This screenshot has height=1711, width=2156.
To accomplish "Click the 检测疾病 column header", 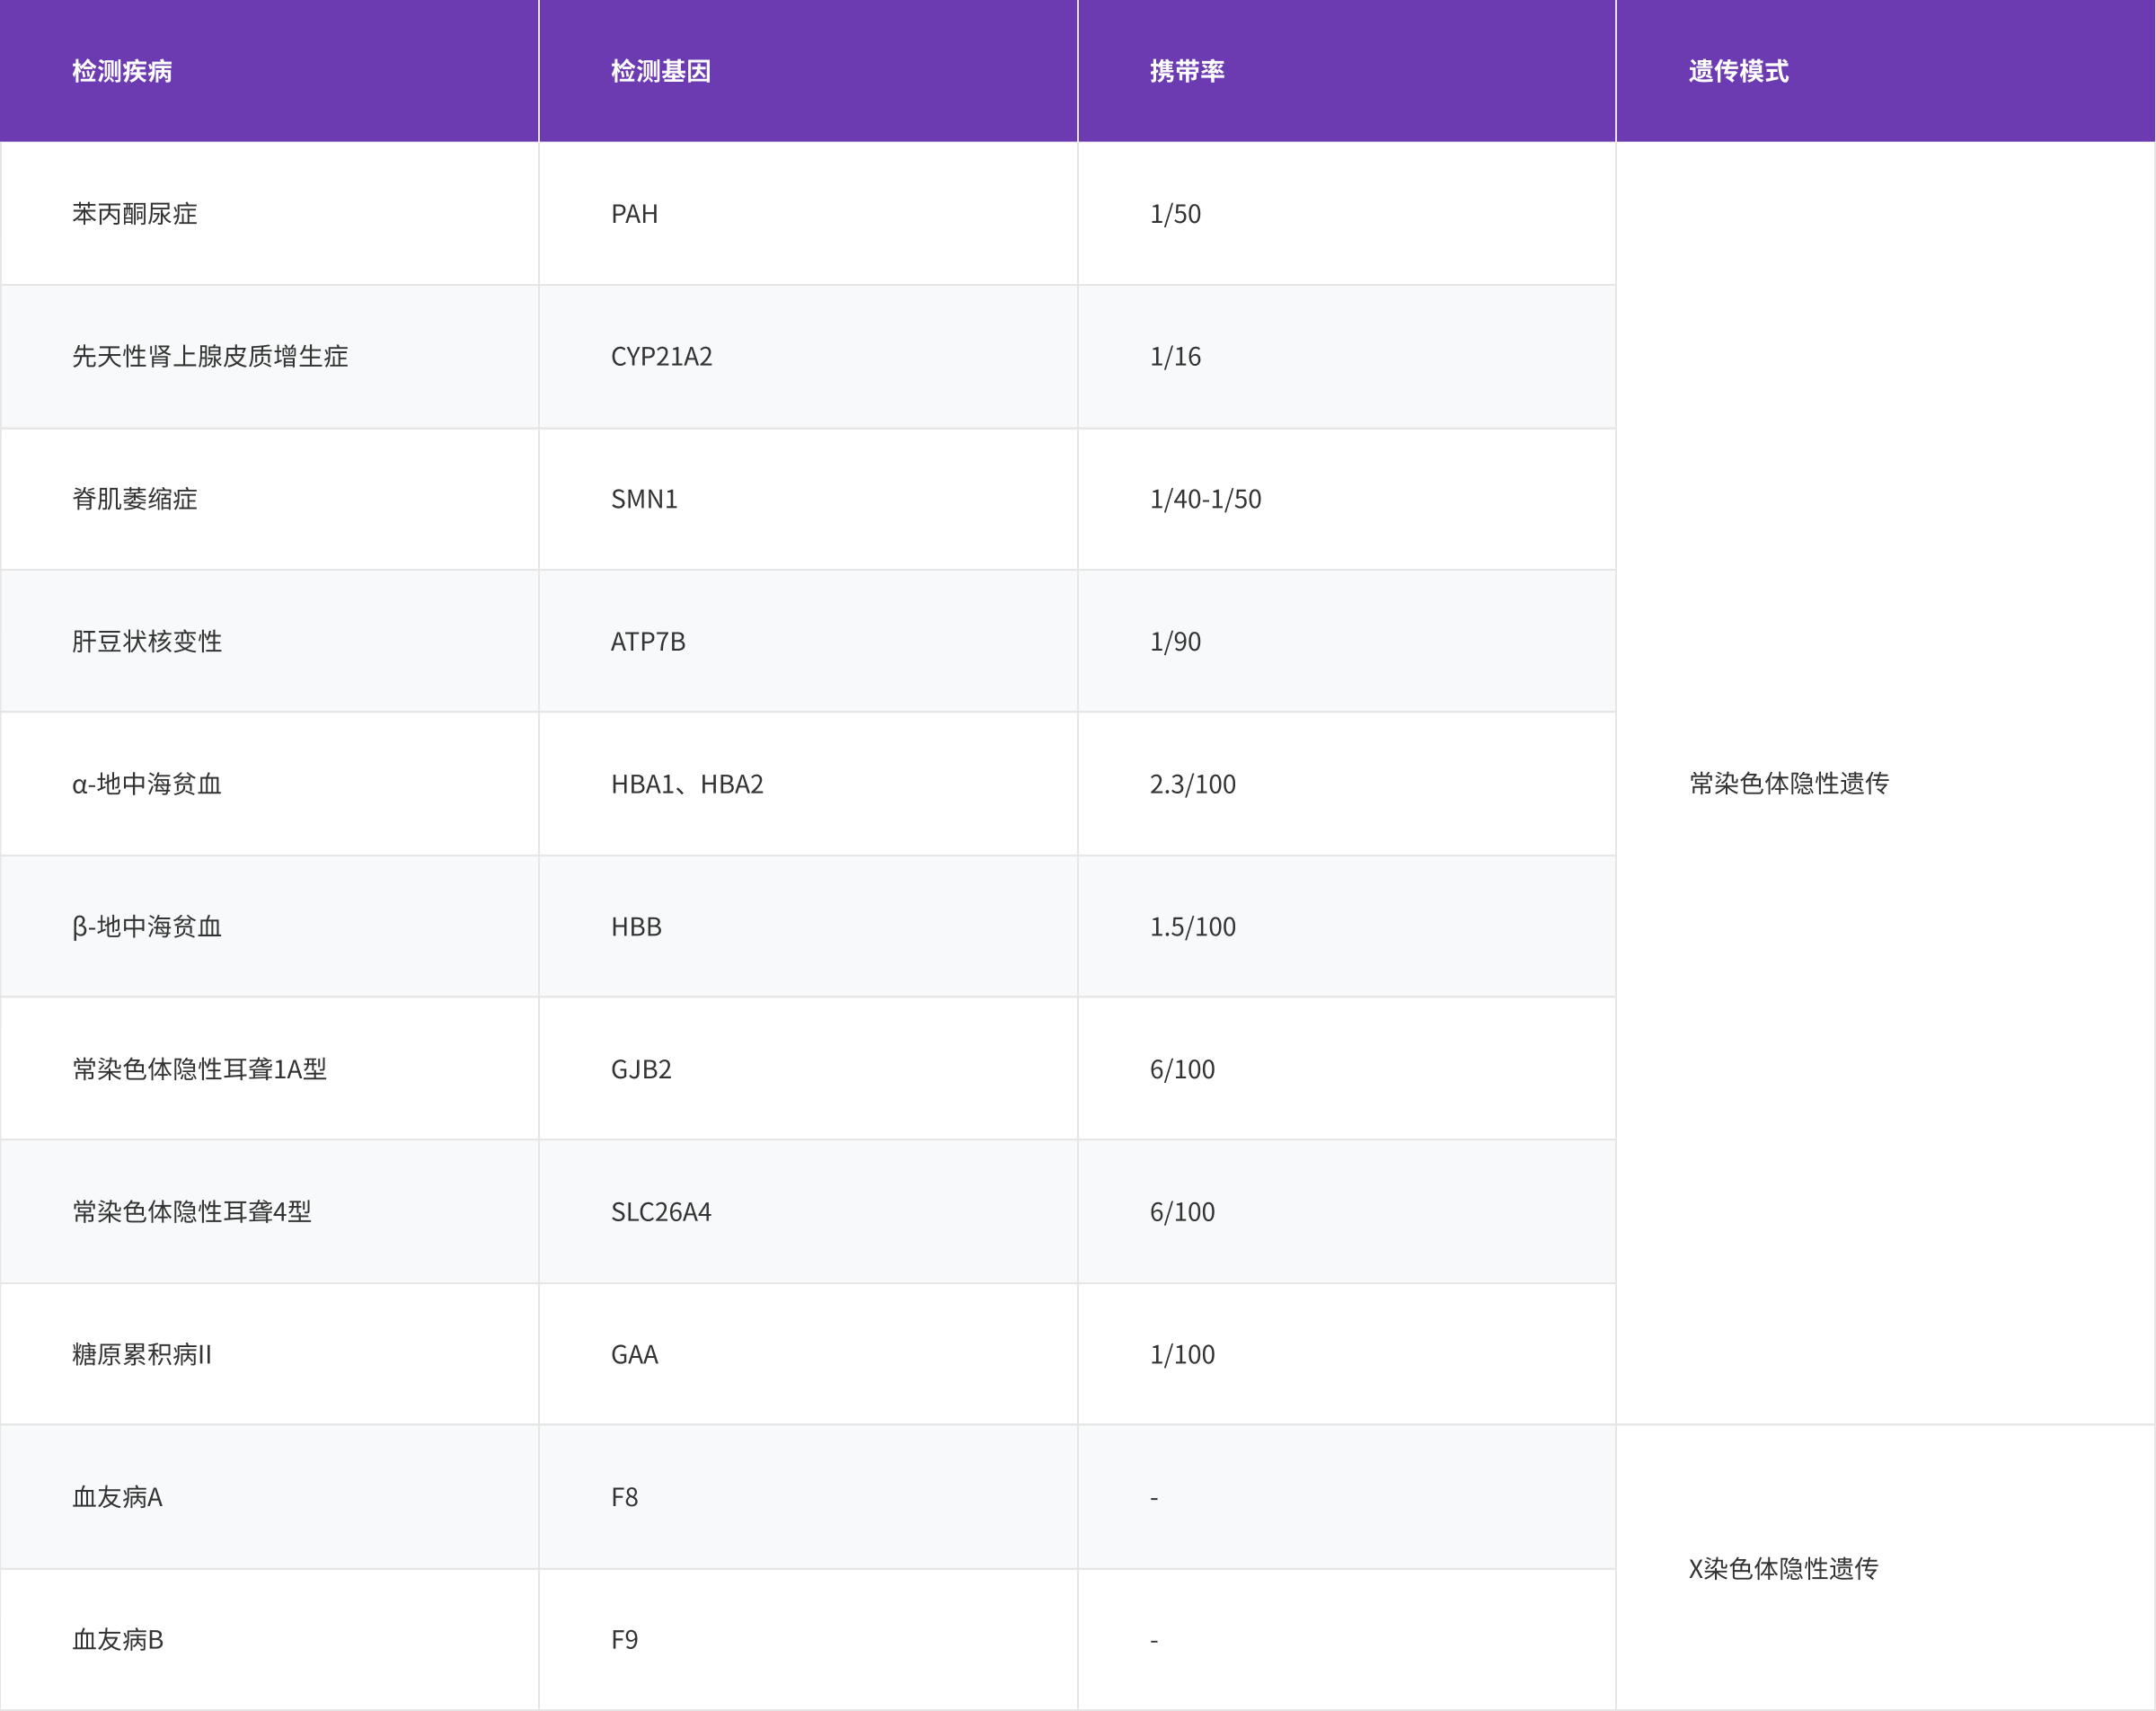I will [x=122, y=71].
